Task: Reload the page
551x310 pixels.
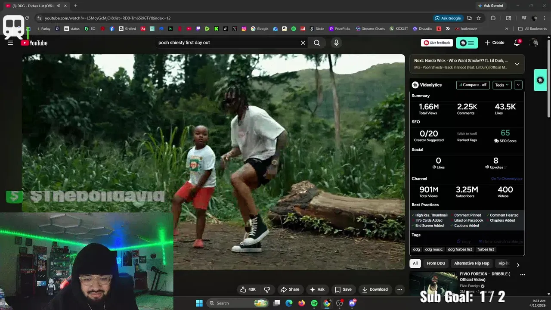Action: 27,18
